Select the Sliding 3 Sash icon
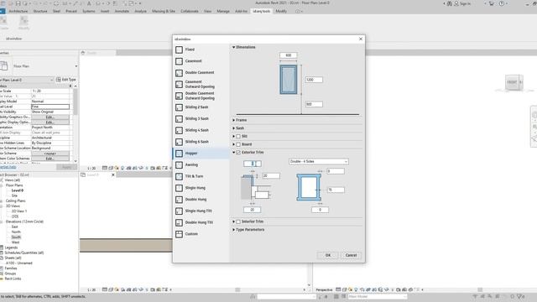This screenshot has height=302, width=537. click(x=179, y=119)
